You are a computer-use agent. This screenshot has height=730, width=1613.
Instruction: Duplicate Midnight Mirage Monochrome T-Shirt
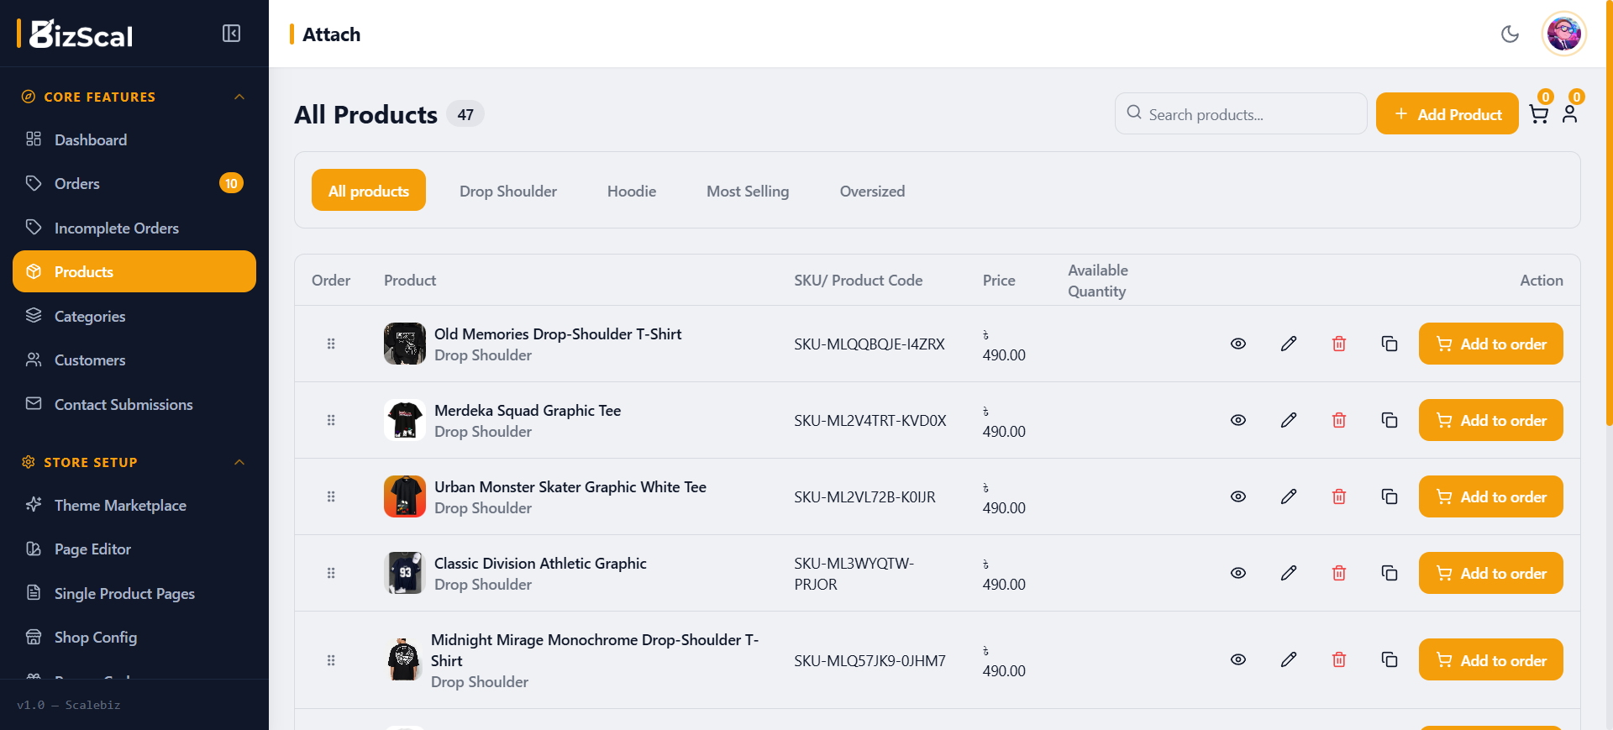(x=1390, y=659)
